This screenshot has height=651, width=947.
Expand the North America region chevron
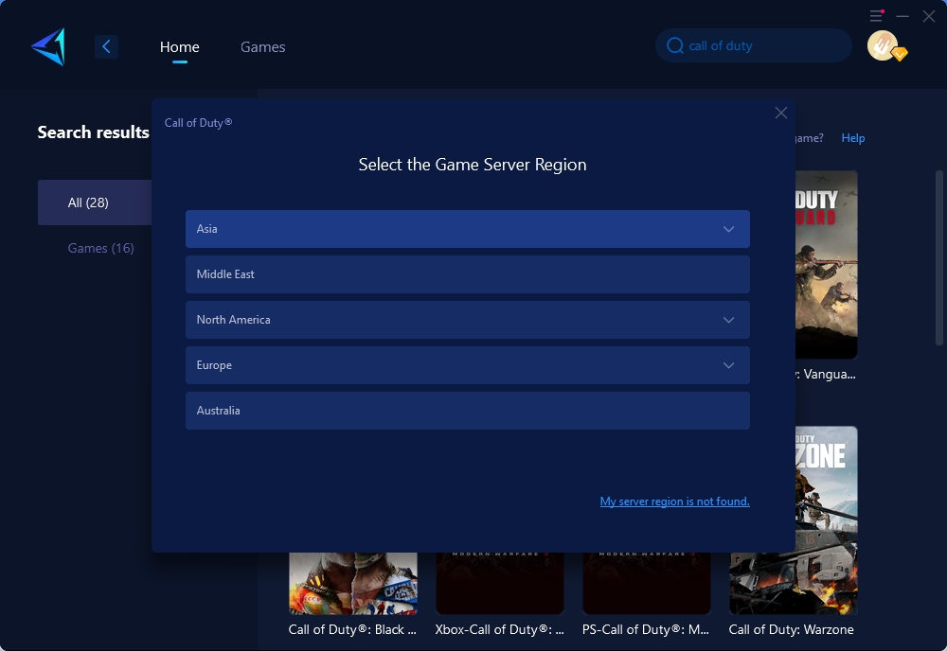click(x=728, y=320)
